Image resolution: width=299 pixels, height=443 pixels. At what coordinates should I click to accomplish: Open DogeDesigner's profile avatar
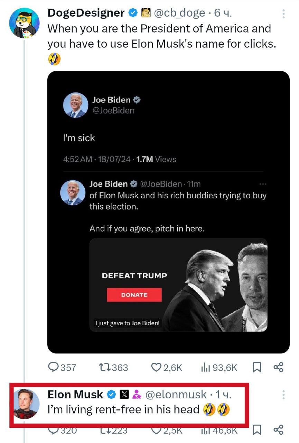pyautogui.click(x=24, y=22)
